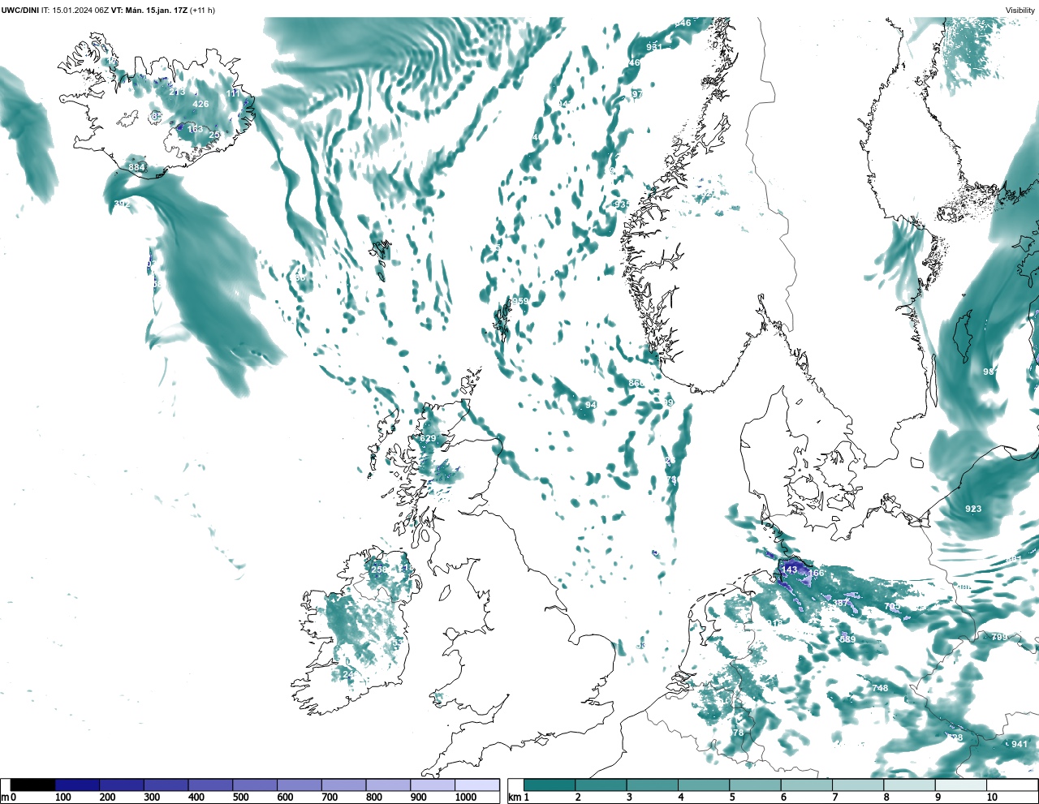Click the "UWC/DINI" model label in the header
Viewport: 1039px width, 804px height.
point(19,11)
